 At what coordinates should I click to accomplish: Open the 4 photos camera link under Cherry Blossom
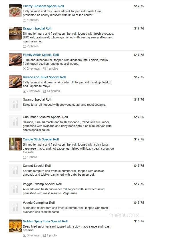(x=31, y=20)
